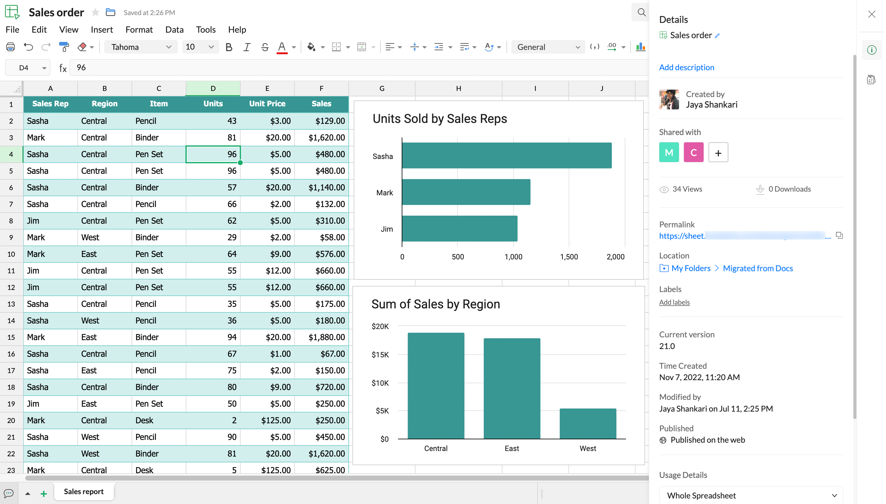Copy the permalink with the copy icon
This screenshot has width=886, height=504.
(x=839, y=235)
